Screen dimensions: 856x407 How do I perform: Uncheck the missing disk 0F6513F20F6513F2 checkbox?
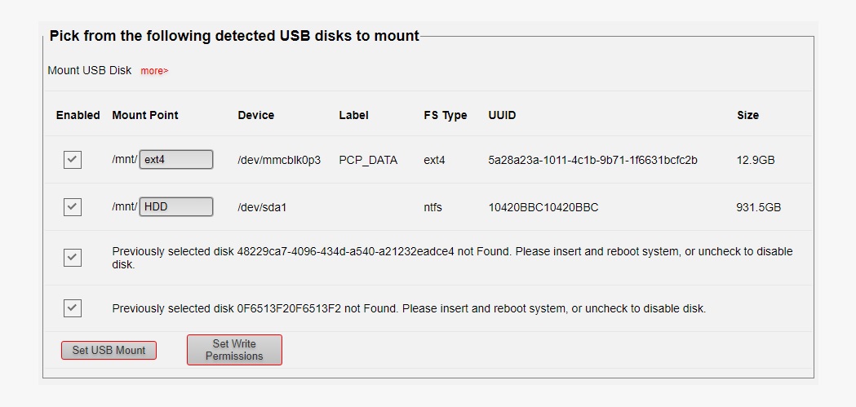pos(73,308)
